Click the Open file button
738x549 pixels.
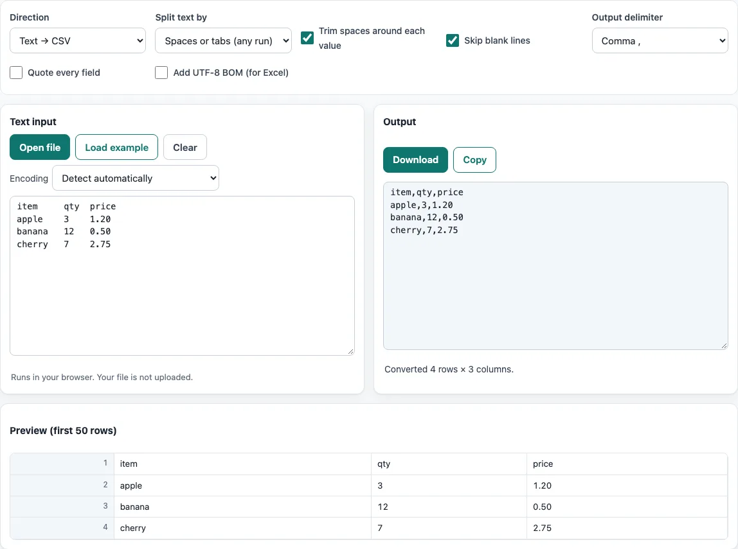pos(40,147)
